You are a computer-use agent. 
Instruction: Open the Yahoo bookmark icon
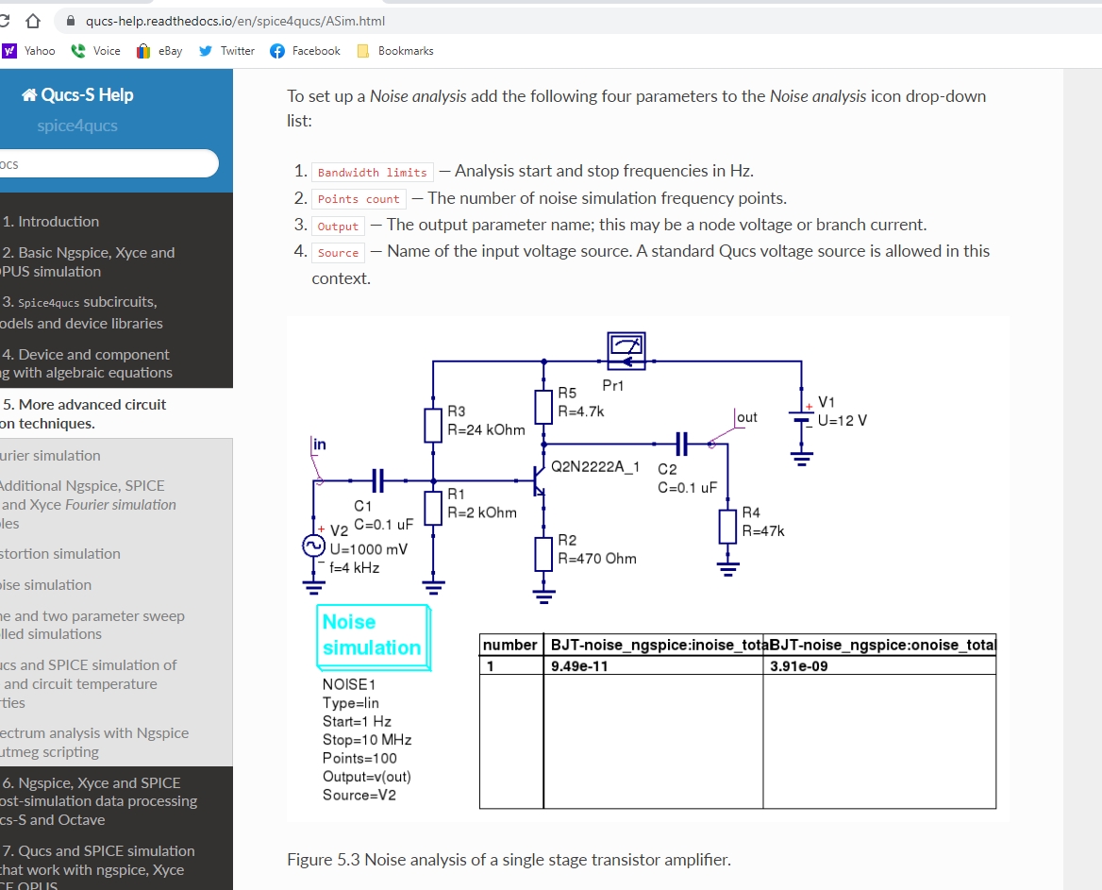9,51
